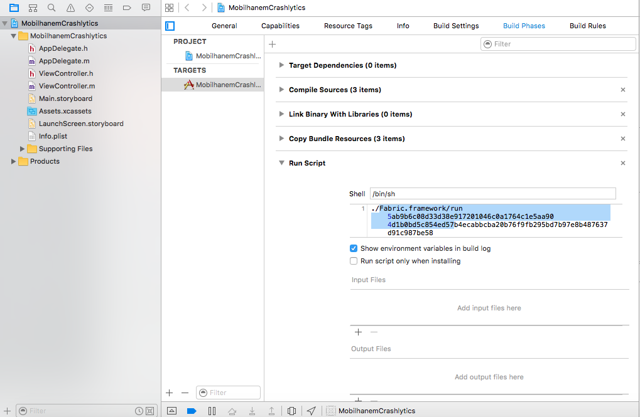Step over in the debug bar
This screenshot has width=640, height=417.
tap(232, 411)
